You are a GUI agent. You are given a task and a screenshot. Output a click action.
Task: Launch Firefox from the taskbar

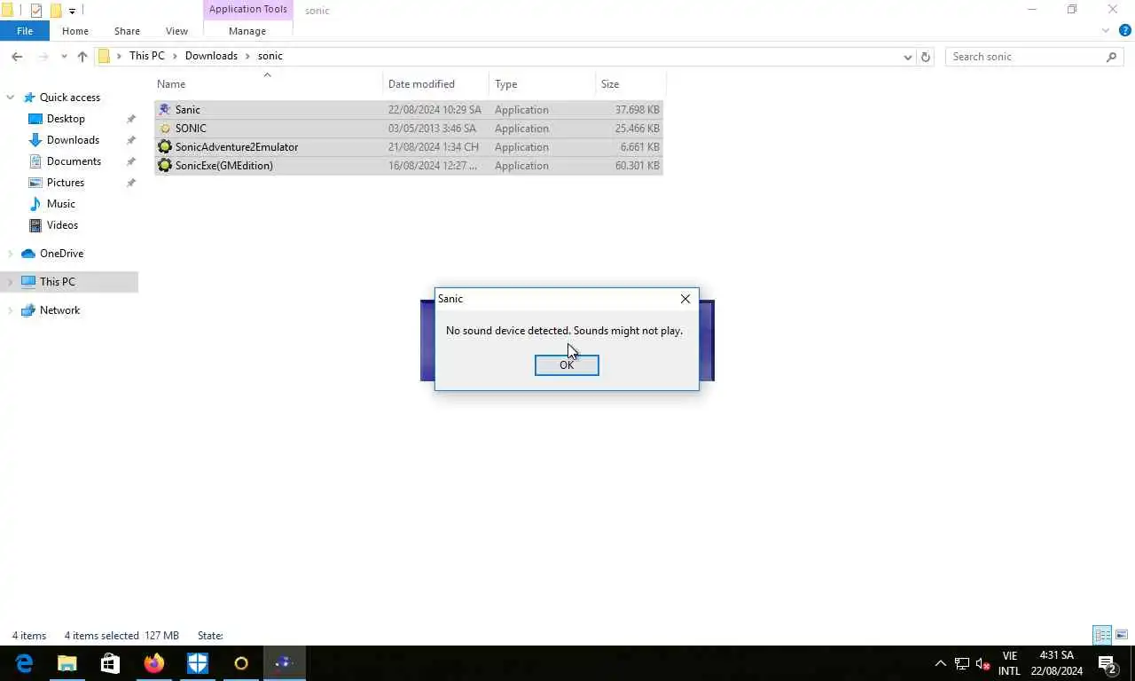[x=153, y=663]
